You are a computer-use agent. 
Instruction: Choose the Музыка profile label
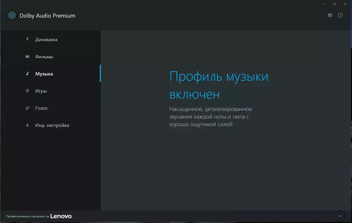pyautogui.click(x=44, y=74)
